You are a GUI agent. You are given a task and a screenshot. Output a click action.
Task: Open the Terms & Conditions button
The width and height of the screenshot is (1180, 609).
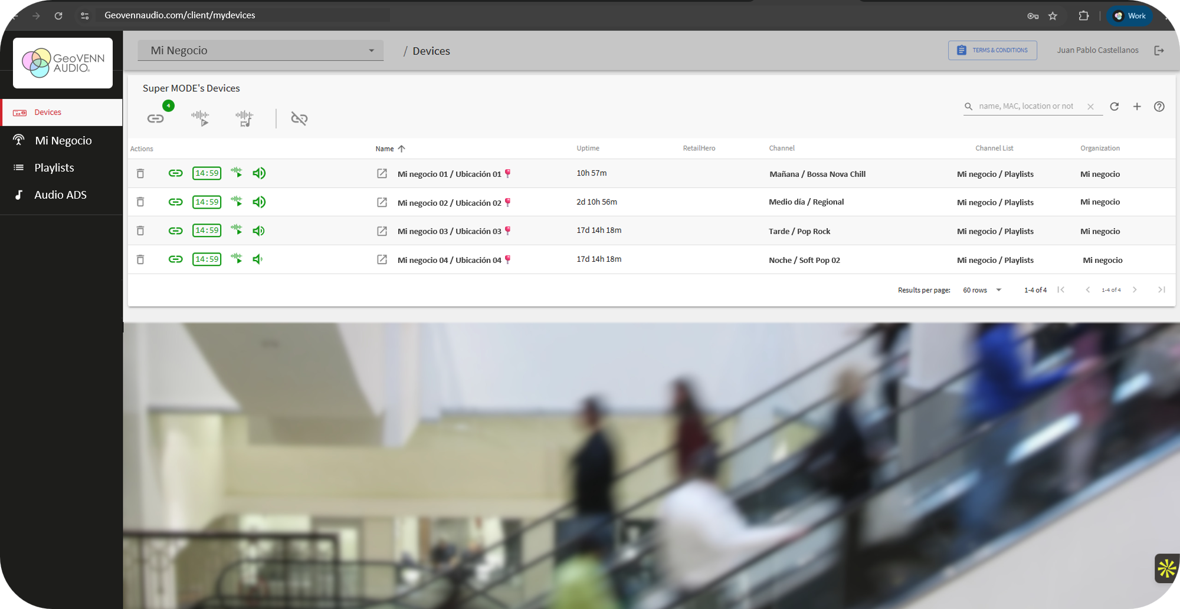click(992, 50)
